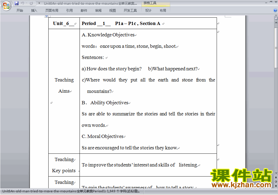Viewport: 278px width, 195px height.
Task: Click the vertical scrollbar thumb
Action: 276,48
